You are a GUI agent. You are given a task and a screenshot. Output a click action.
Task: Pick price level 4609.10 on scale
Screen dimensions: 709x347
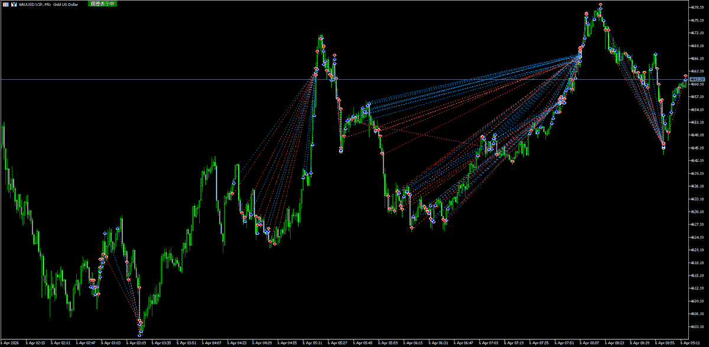pyautogui.click(x=697, y=301)
